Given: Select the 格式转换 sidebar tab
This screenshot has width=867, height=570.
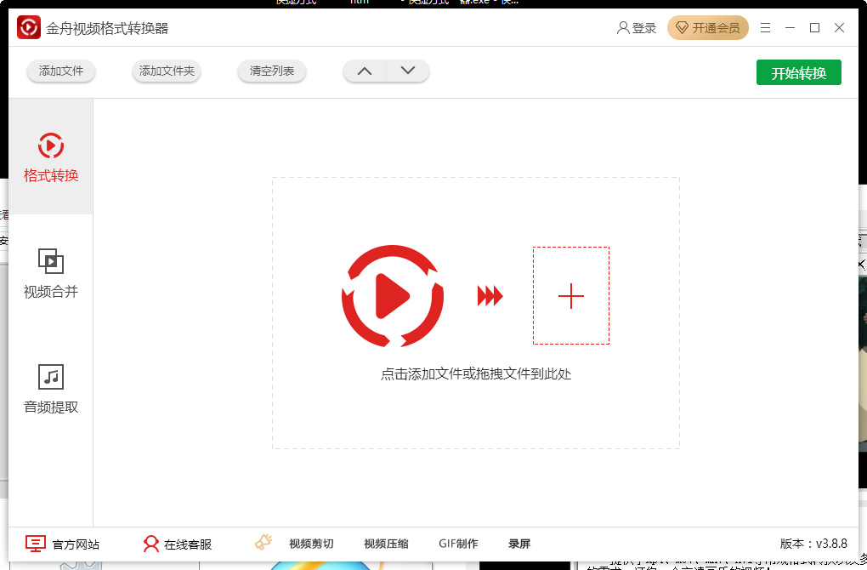Looking at the screenshot, I should click(x=51, y=157).
